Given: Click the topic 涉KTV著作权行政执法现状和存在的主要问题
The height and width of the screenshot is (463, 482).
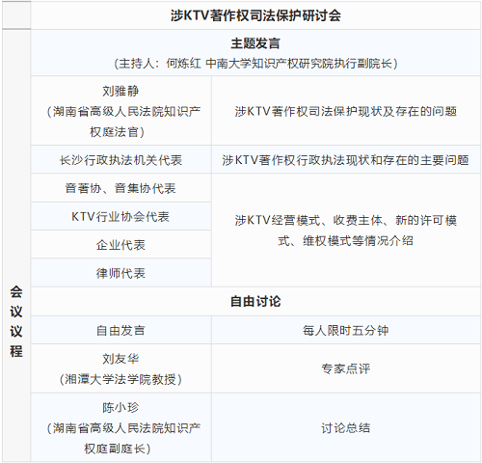Looking at the screenshot, I should [346, 160].
